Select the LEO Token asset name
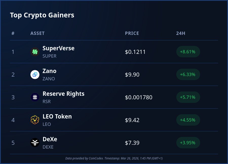Viewport: 228px width, 164px height. coord(57,116)
